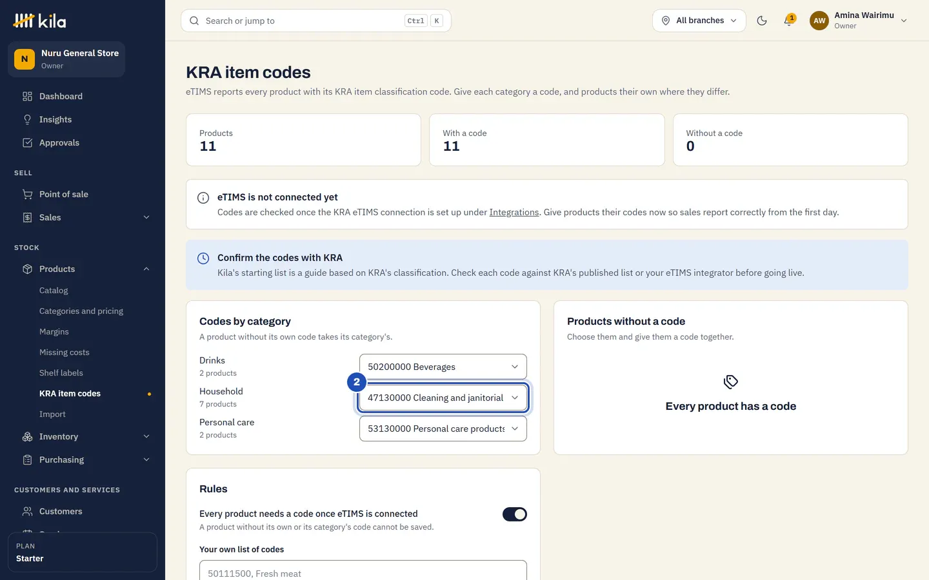Viewport: 929px width, 580px height.
Task: Collapse the Products submenu chevron
Action: 146,269
